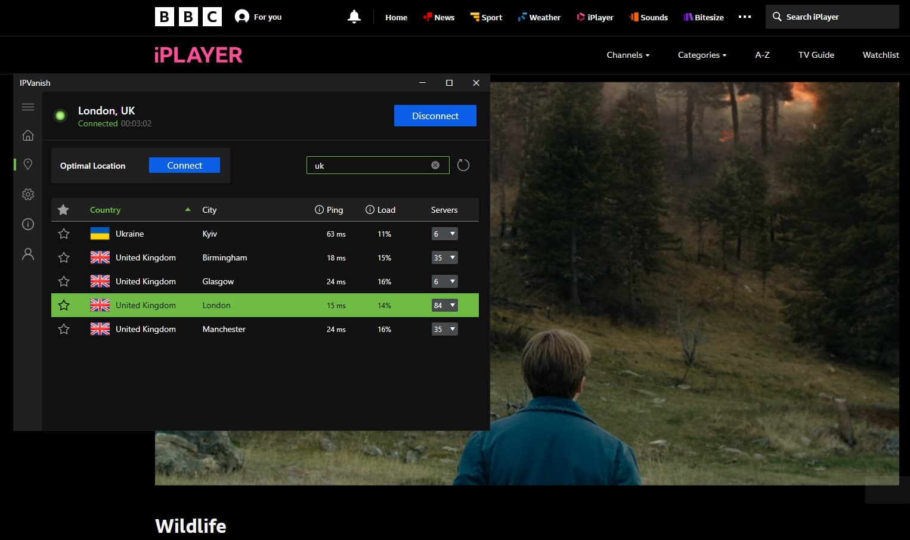This screenshot has height=540, width=910.
Task: Click the iPlayer logo
Action: tap(198, 55)
